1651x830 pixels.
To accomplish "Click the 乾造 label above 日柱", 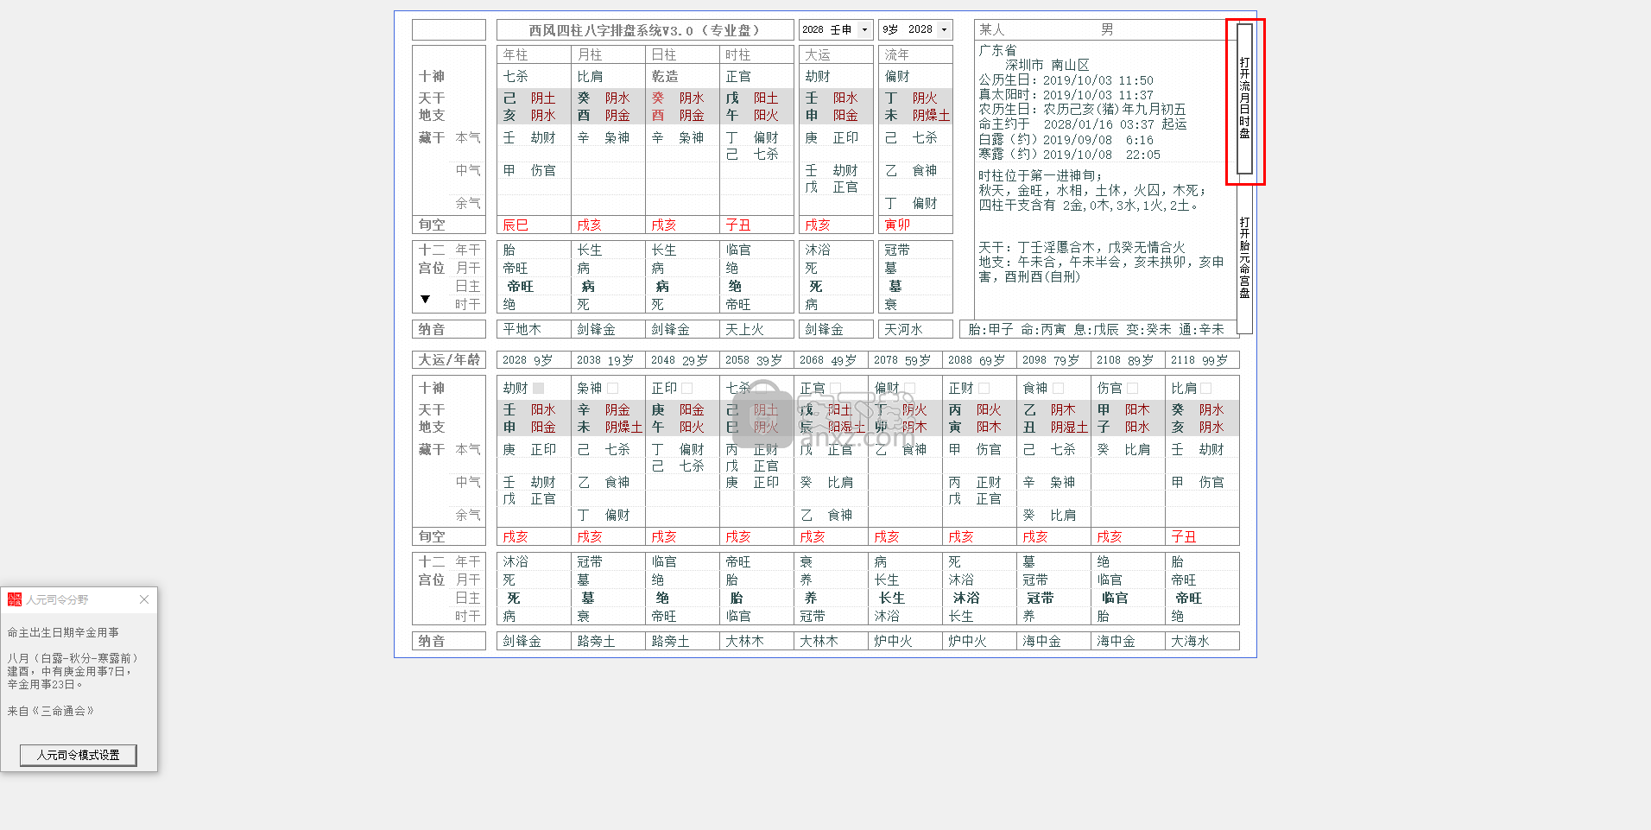I will tap(665, 77).
